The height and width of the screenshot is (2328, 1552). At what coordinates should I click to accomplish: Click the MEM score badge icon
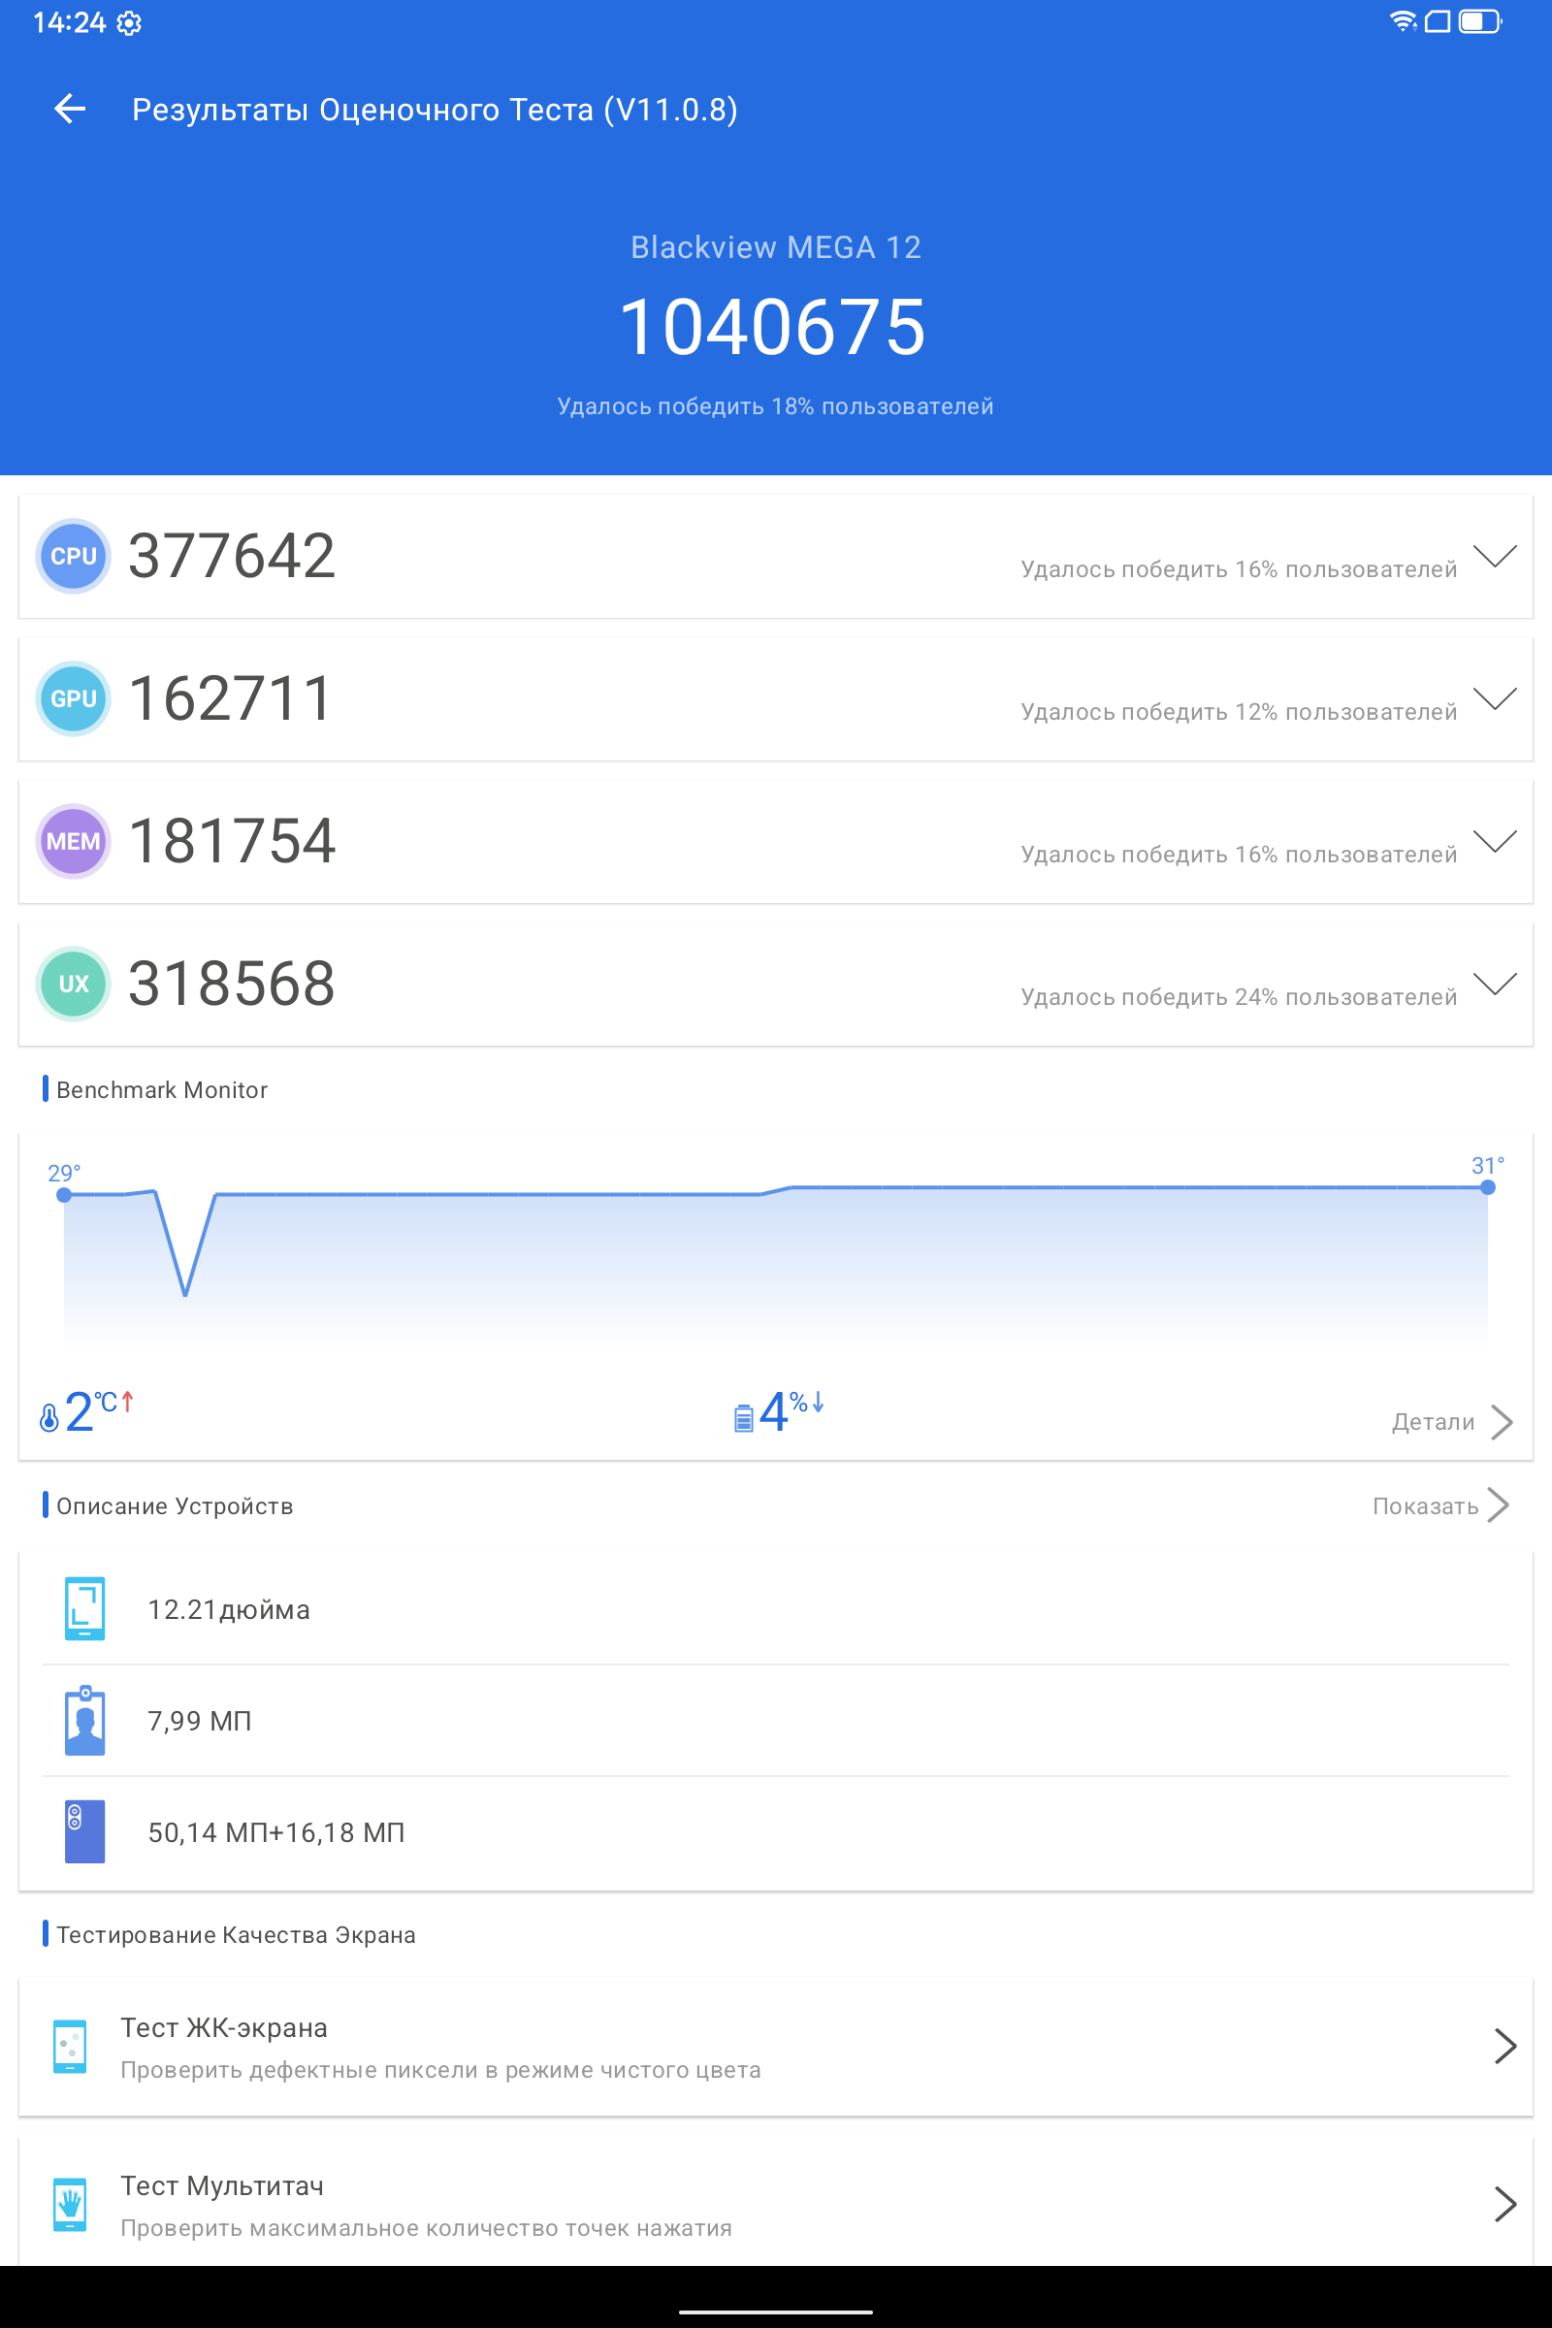click(74, 841)
